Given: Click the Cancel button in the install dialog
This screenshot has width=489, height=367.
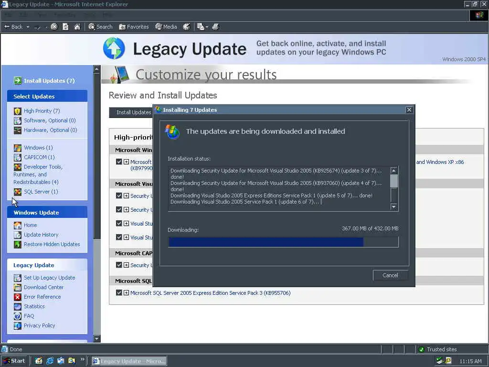Looking at the screenshot, I should [390, 275].
